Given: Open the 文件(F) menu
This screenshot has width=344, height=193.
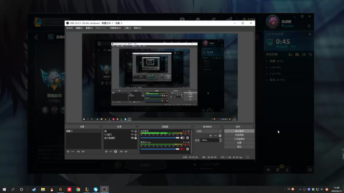Looking at the screenshot, I should pyautogui.click(x=69, y=28).
